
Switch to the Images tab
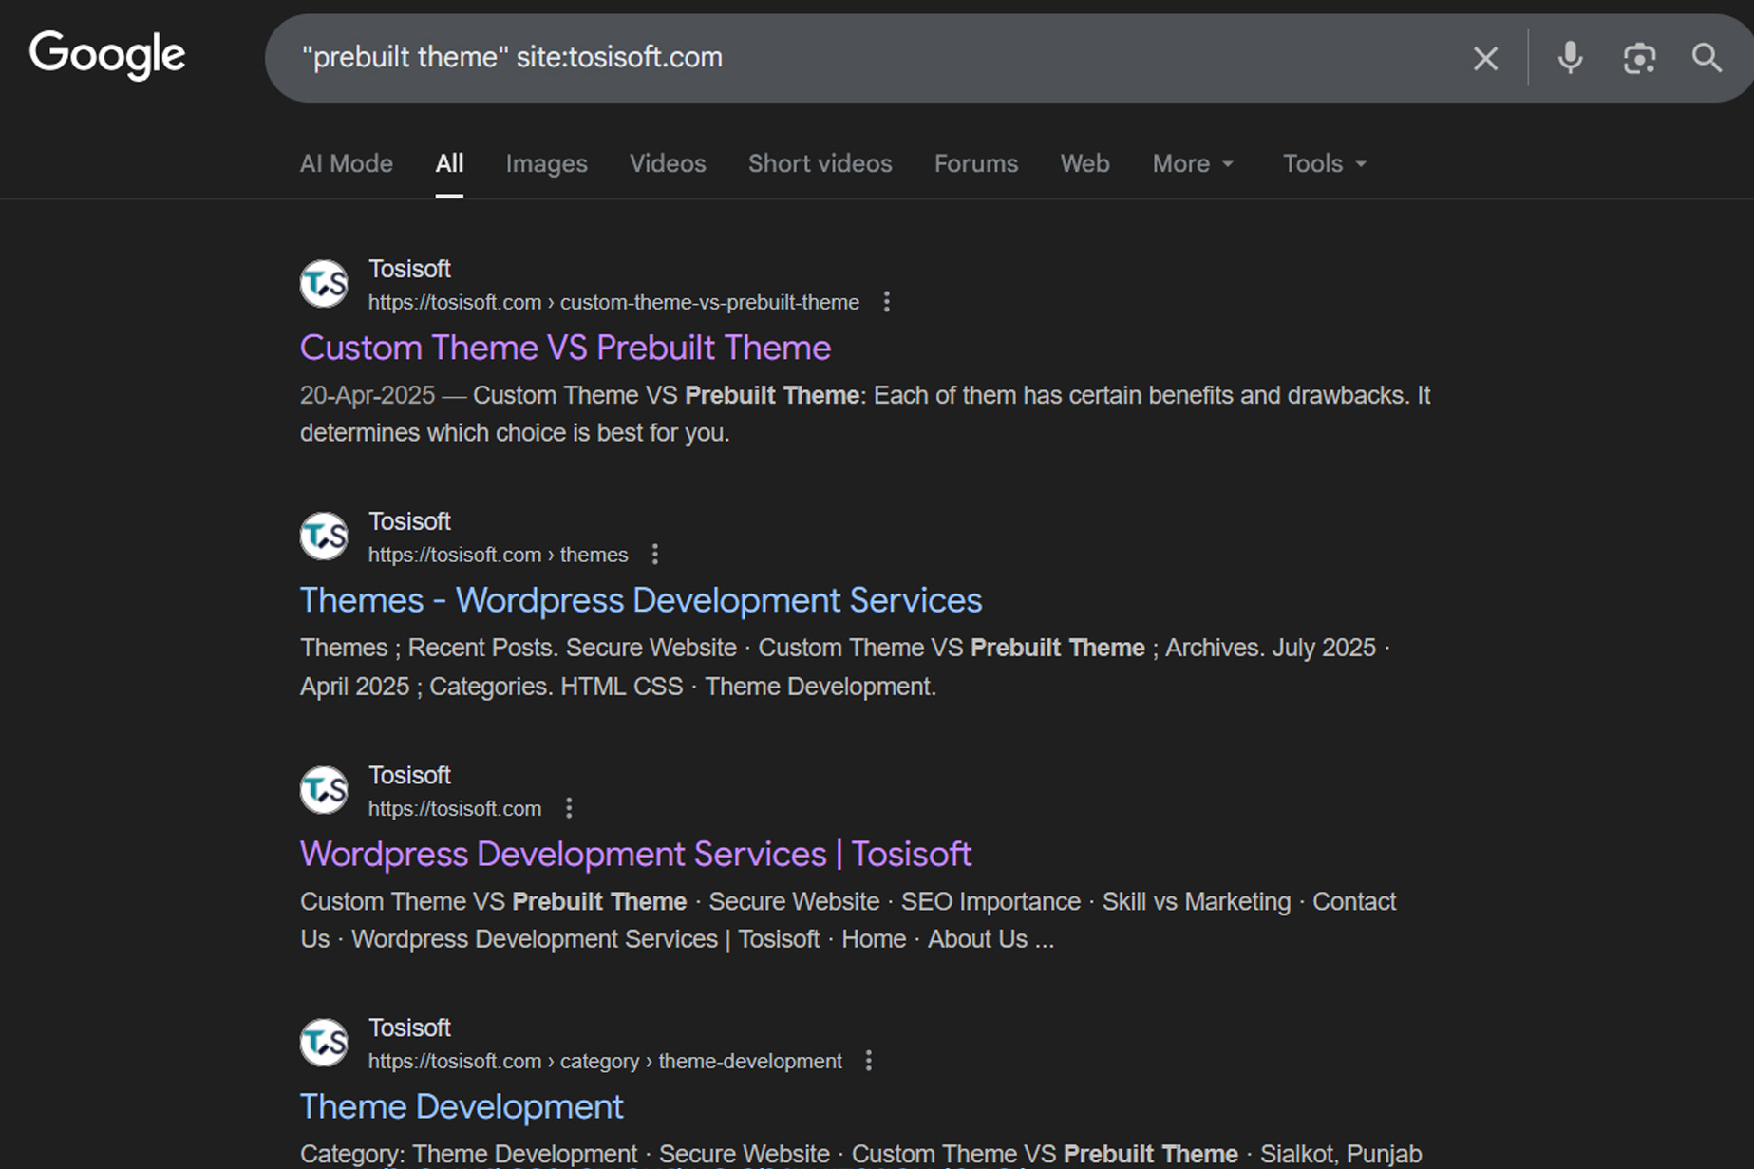point(546,163)
